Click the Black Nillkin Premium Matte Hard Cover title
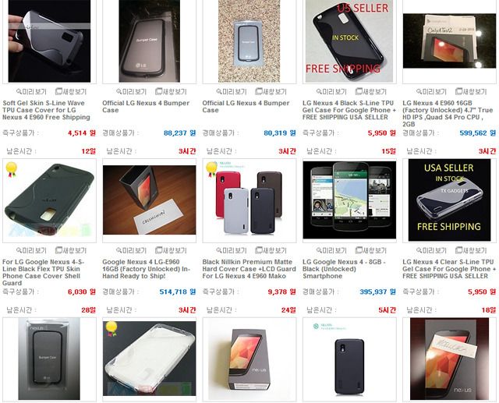This screenshot has width=499, height=403. point(249,269)
